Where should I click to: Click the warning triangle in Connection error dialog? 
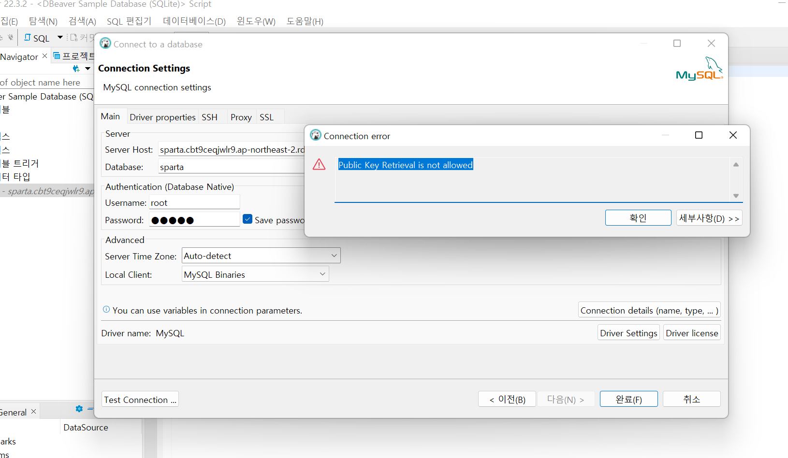coord(319,165)
